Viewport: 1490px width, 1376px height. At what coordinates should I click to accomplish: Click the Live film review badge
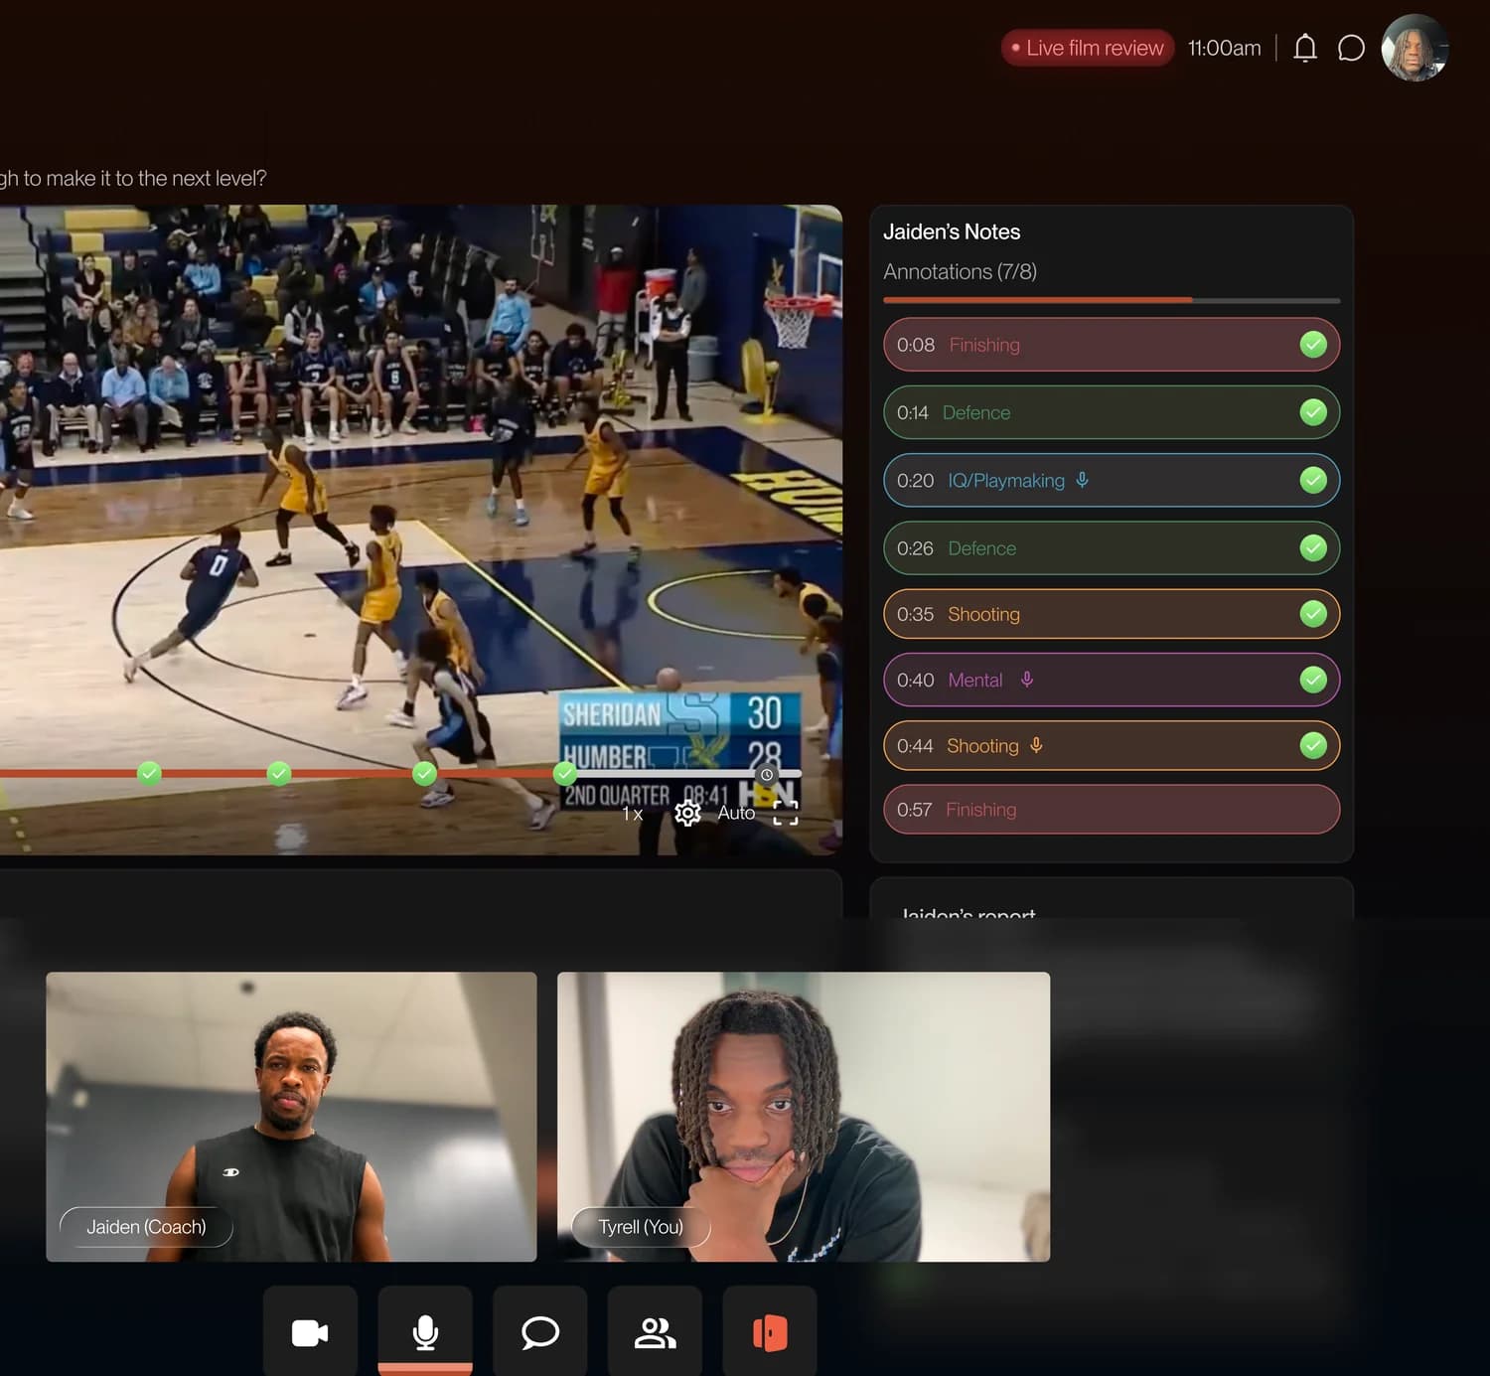pos(1088,48)
